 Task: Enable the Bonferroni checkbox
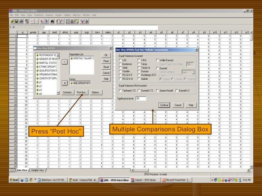[x=120, y=64]
